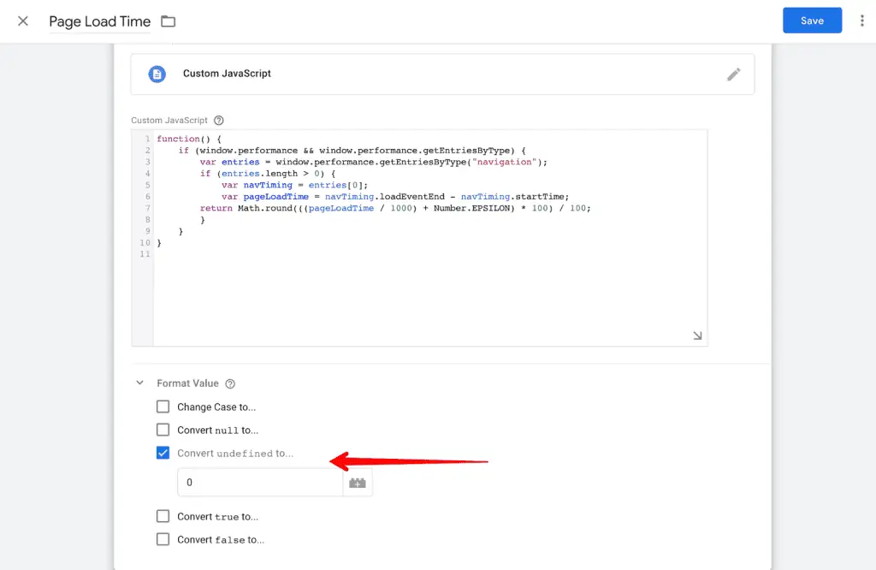This screenshot has width=876, height=570.
Task: Enable the Convert false to checkbox
Action: tap(163, 540)
